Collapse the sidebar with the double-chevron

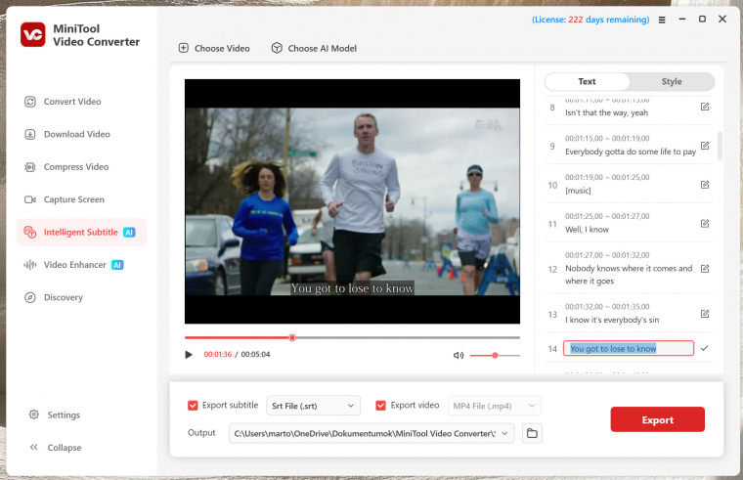[33, 447]
